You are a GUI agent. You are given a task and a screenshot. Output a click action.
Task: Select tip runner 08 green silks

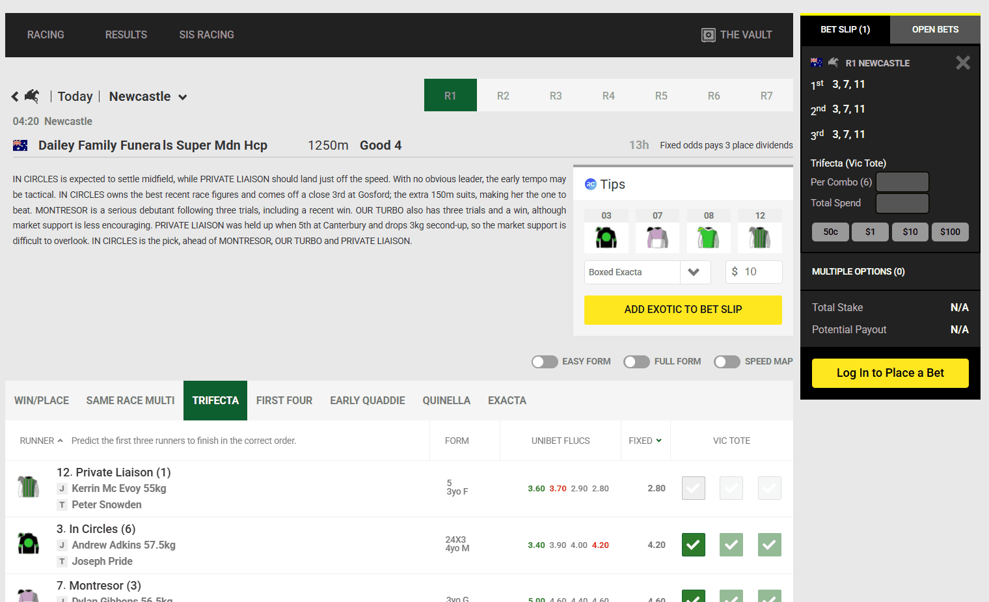pos(709,238)
